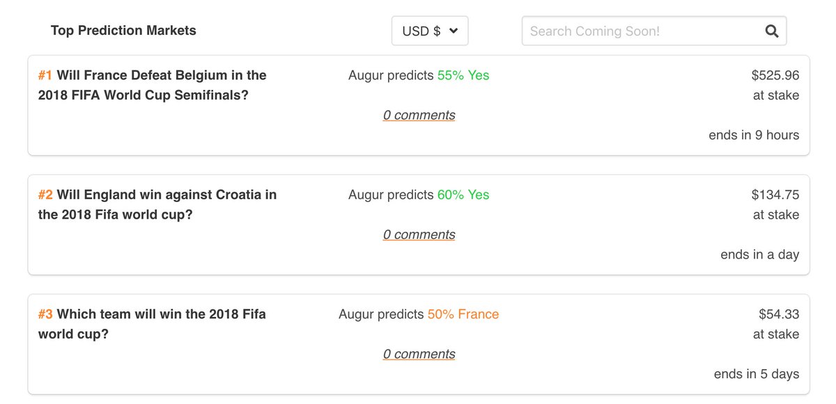This screenshot has width=836, height=404.
Task: Click the Top Prediction Markets heading
Action: pos(123,31)
